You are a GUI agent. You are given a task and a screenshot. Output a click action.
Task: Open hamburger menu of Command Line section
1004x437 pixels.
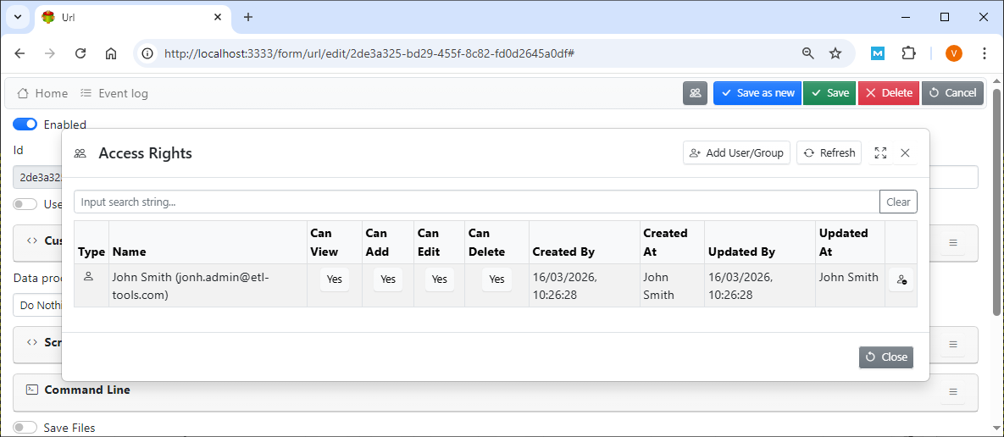[x=953, y=391]
